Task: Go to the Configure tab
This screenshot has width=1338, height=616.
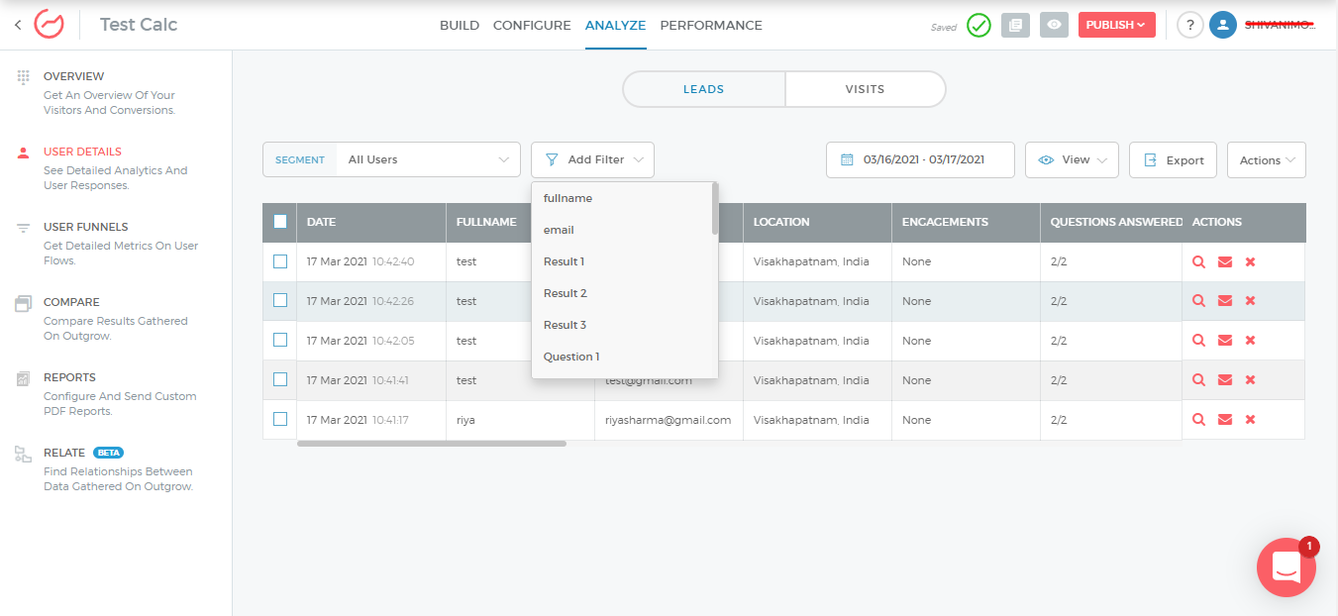Action: click(532, 26)
